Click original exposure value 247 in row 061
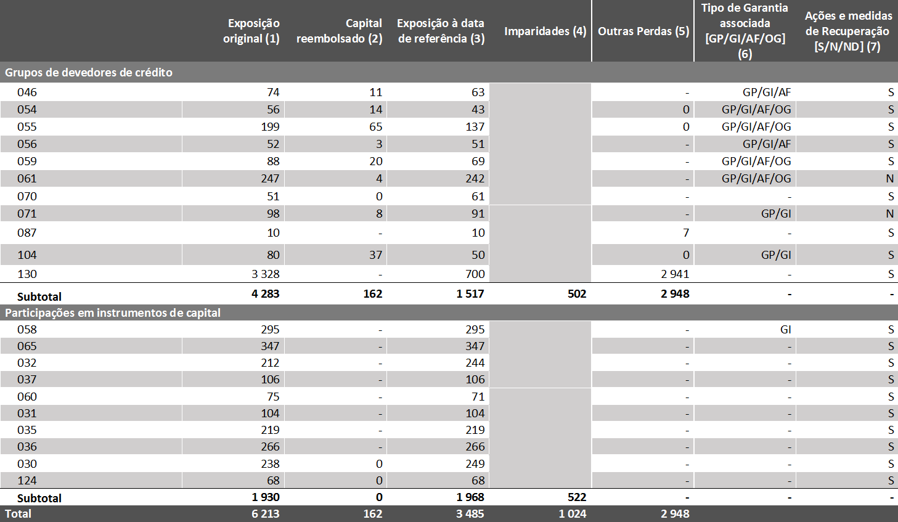The image size is (898, 522). tap(270, 178)
